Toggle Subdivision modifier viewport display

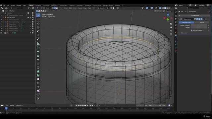pos(199,19)
